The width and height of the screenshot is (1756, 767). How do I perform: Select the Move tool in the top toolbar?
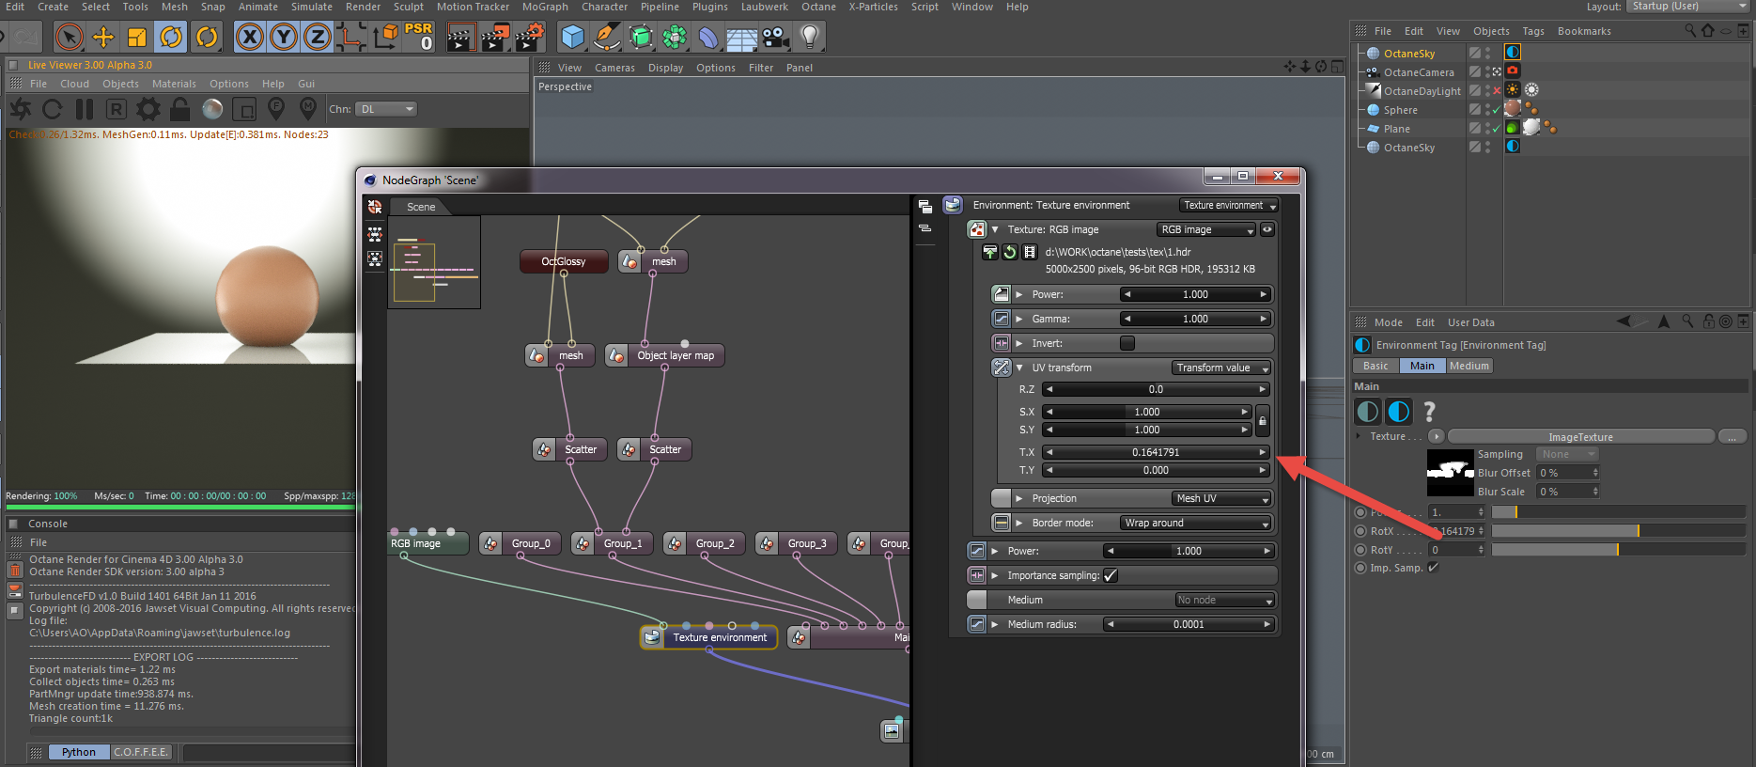[103, 38]
